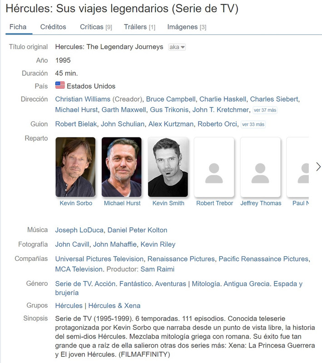Click the Fantástico genre link

coord(135,284)
